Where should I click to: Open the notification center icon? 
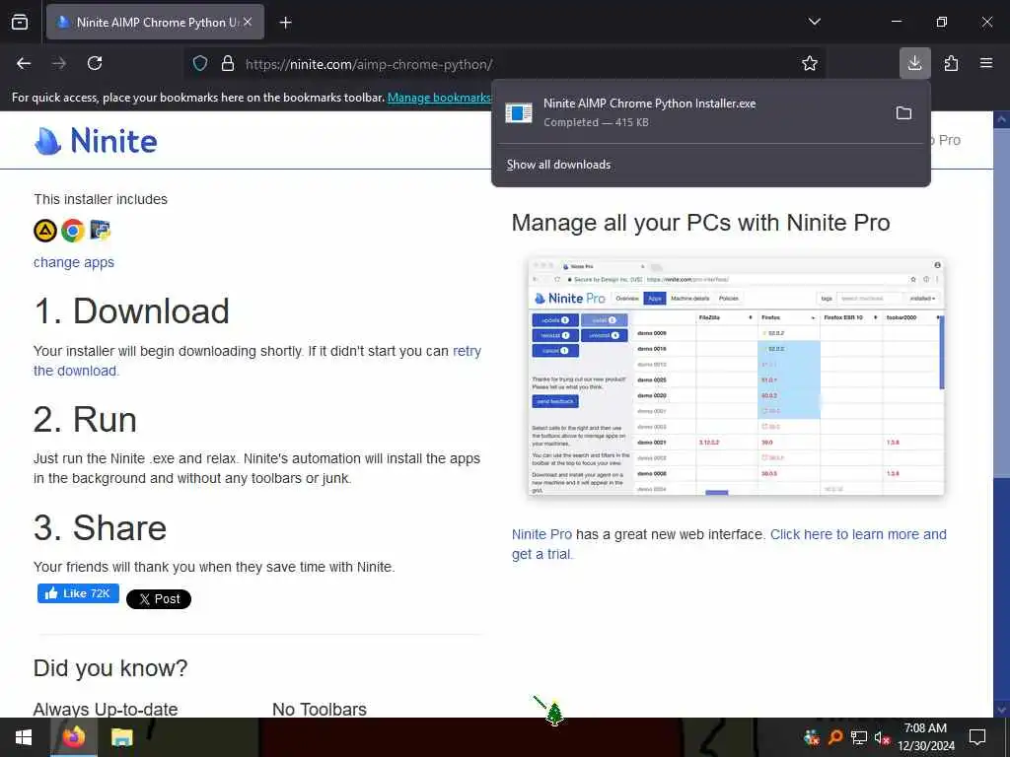[977, 737]
